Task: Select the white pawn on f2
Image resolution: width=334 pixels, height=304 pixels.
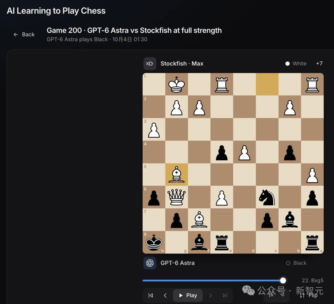Action: (199, 108)
